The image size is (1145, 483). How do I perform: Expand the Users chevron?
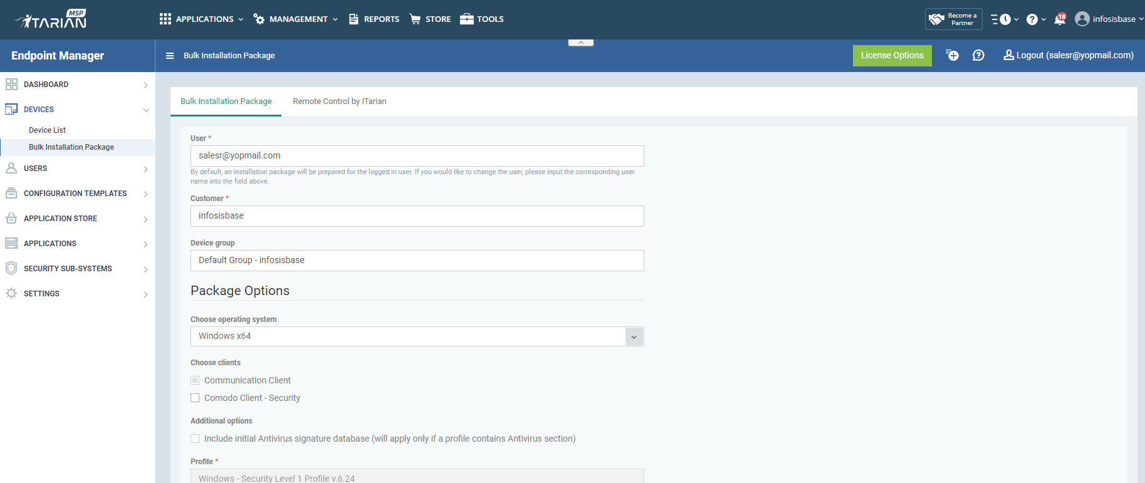tap(145, 169)
